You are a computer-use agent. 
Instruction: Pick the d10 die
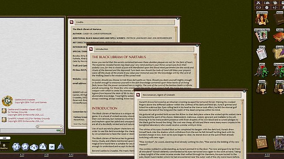click(34, 147)
